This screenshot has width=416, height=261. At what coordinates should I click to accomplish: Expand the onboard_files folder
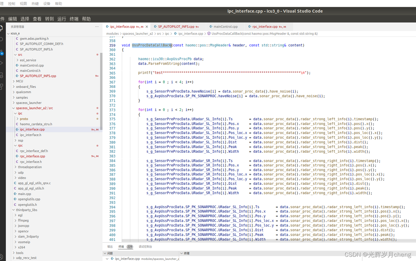[x=54, y=87]
